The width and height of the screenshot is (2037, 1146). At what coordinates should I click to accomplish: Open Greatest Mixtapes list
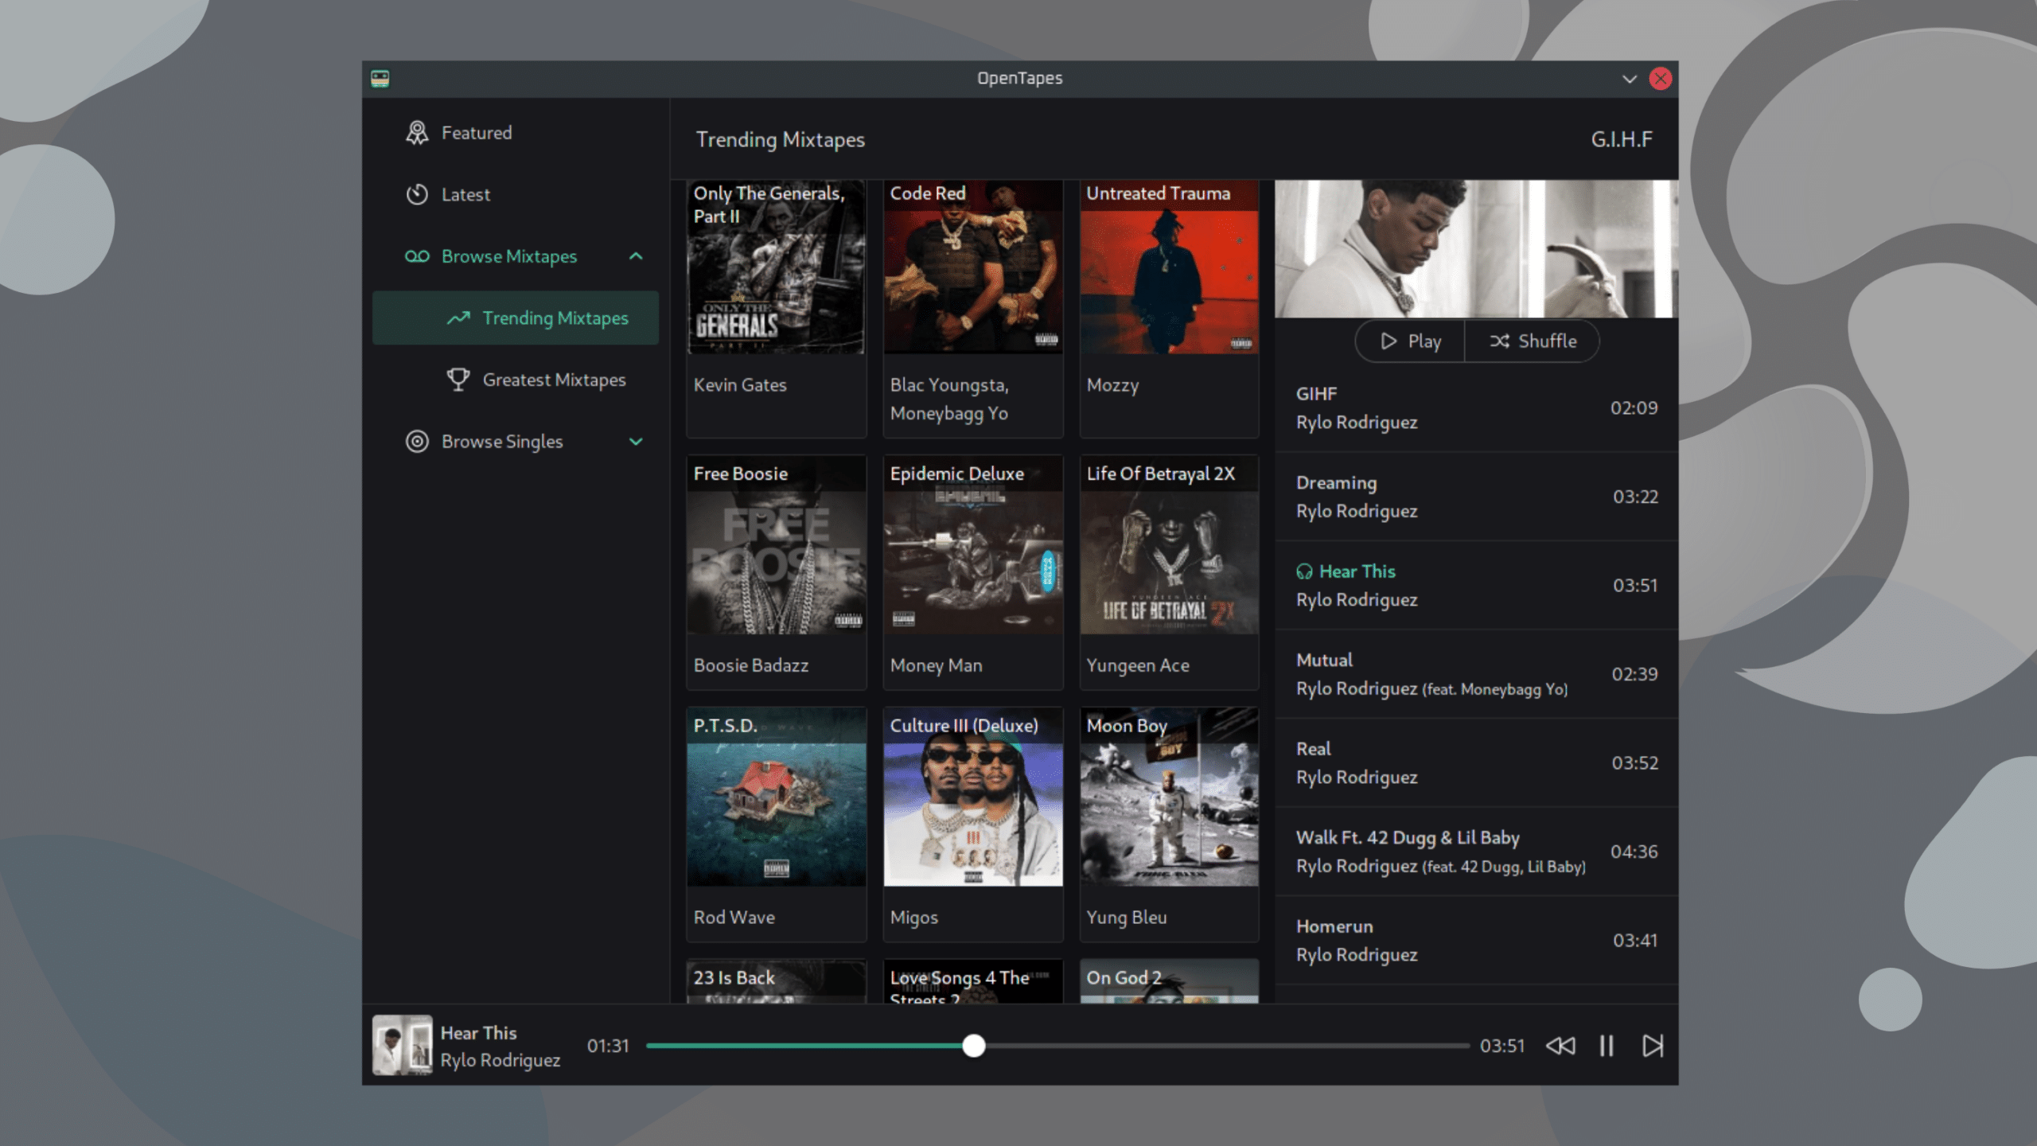click(516, 380)
